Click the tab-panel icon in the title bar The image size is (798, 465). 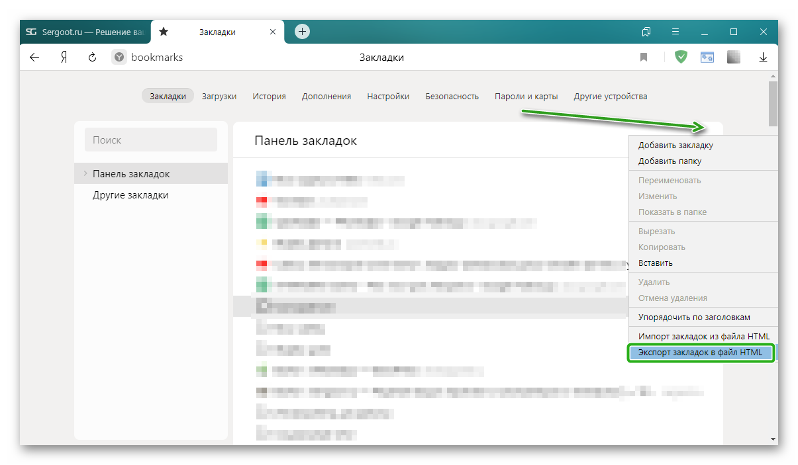646,32
